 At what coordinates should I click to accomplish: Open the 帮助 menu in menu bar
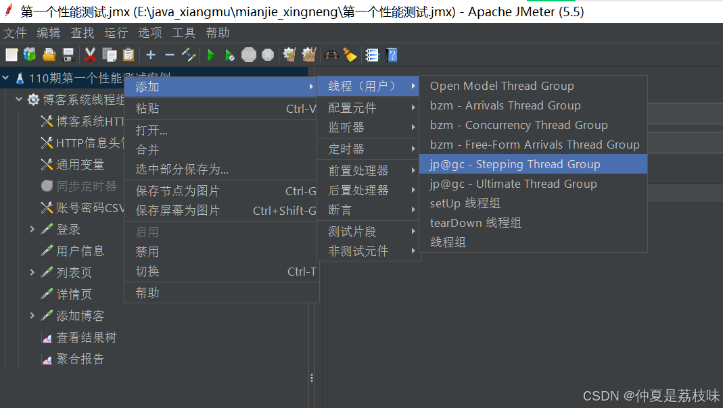click(218, 33)
